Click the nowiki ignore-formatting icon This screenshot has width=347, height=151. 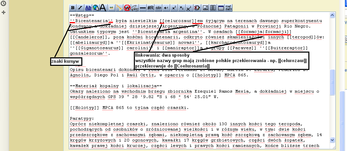(127, 7)
